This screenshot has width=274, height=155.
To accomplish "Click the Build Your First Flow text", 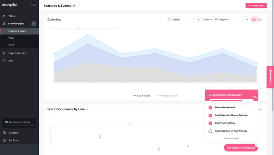I will tap(225, 123).
